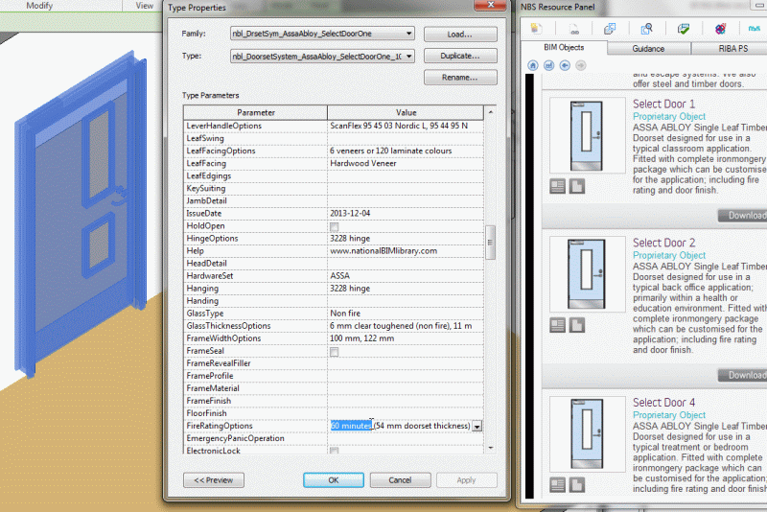The width and height of the screenshot is (767, 512).
Task: Open the document icon under Select Door 4
Action: pos(577,484)
